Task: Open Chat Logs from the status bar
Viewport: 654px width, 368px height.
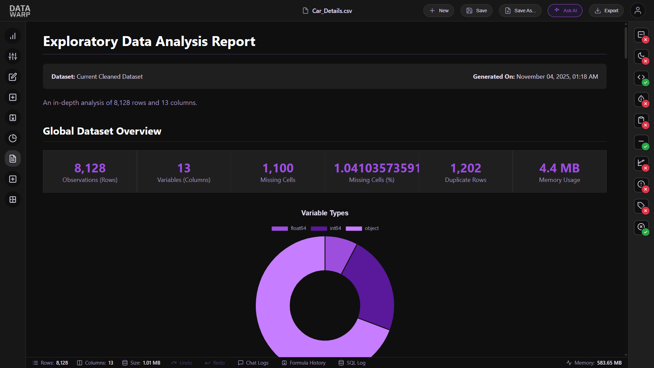Action: pyautogui.click(x=253, y=363)
